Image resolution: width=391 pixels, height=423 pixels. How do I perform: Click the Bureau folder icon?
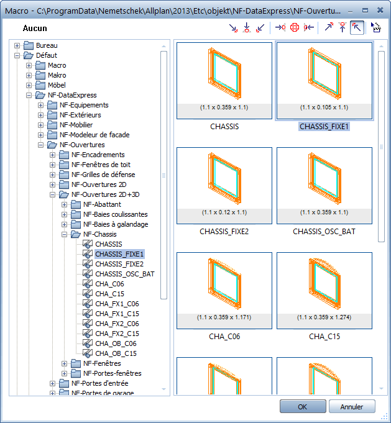pos(29,45)
